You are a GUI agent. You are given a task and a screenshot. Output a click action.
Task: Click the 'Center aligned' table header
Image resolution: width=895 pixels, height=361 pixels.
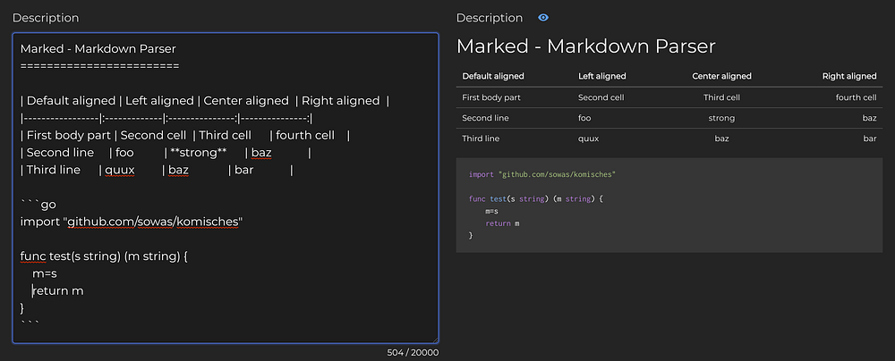pyautogui.click(x=721, y=76)
